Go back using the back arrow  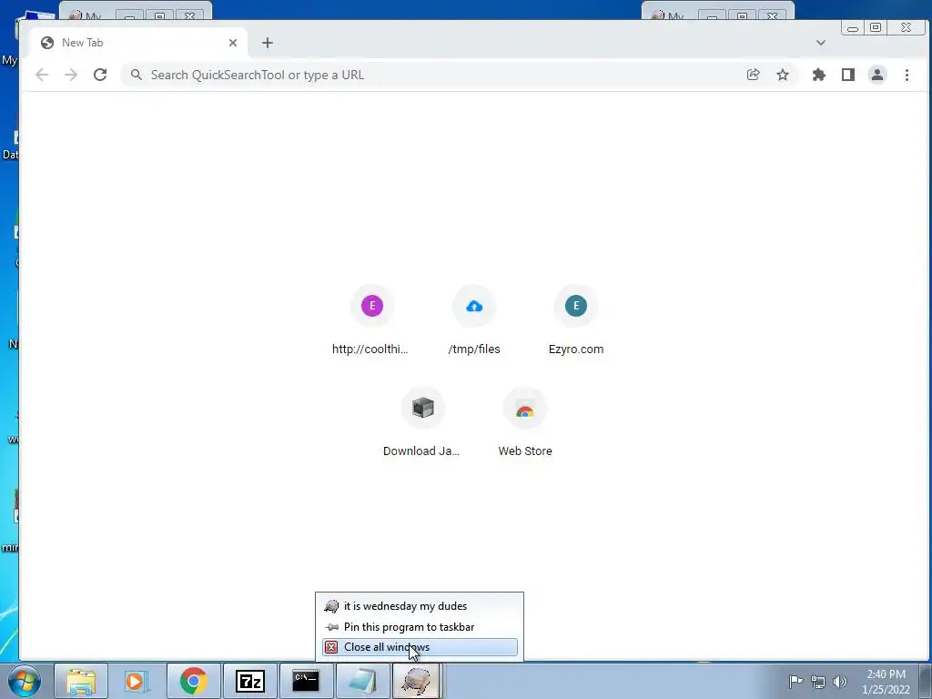pyautogui.click(x=42, y=75)
